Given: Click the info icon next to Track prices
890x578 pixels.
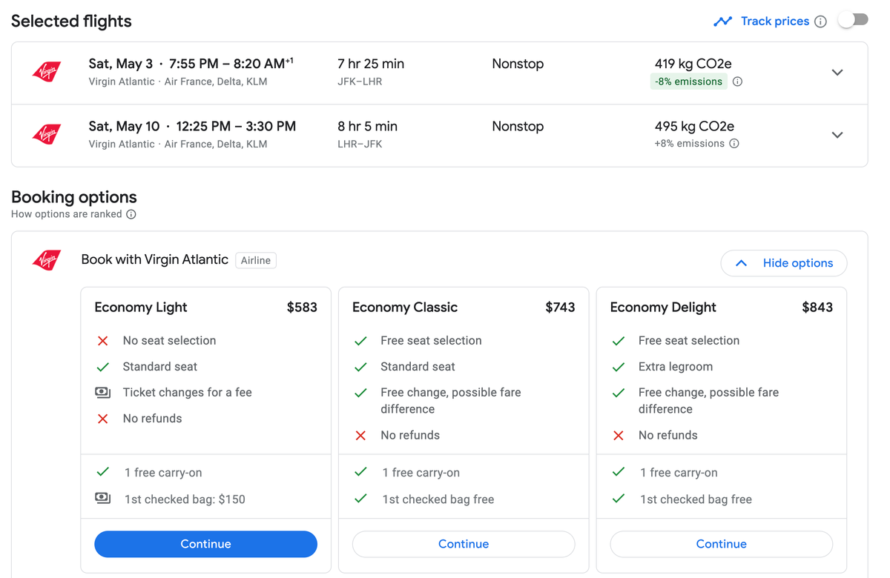Looking at the screenshot, I should point(820,21).
